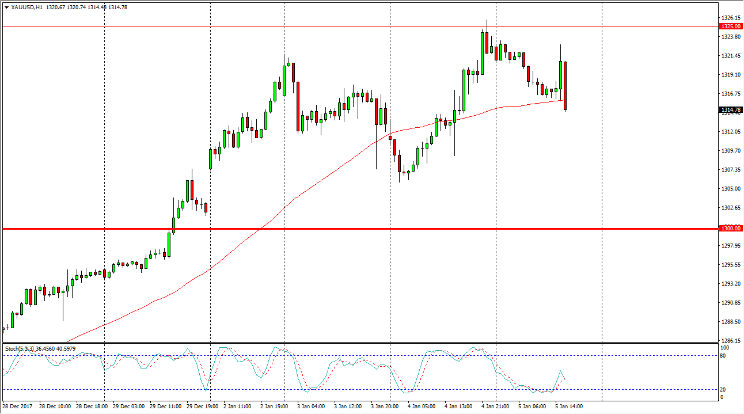Click the Stoch(5,3,3) indicator label

point(19,348)
